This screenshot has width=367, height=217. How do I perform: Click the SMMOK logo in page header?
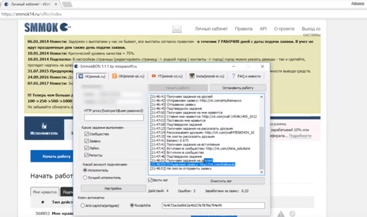coord(47,27)
